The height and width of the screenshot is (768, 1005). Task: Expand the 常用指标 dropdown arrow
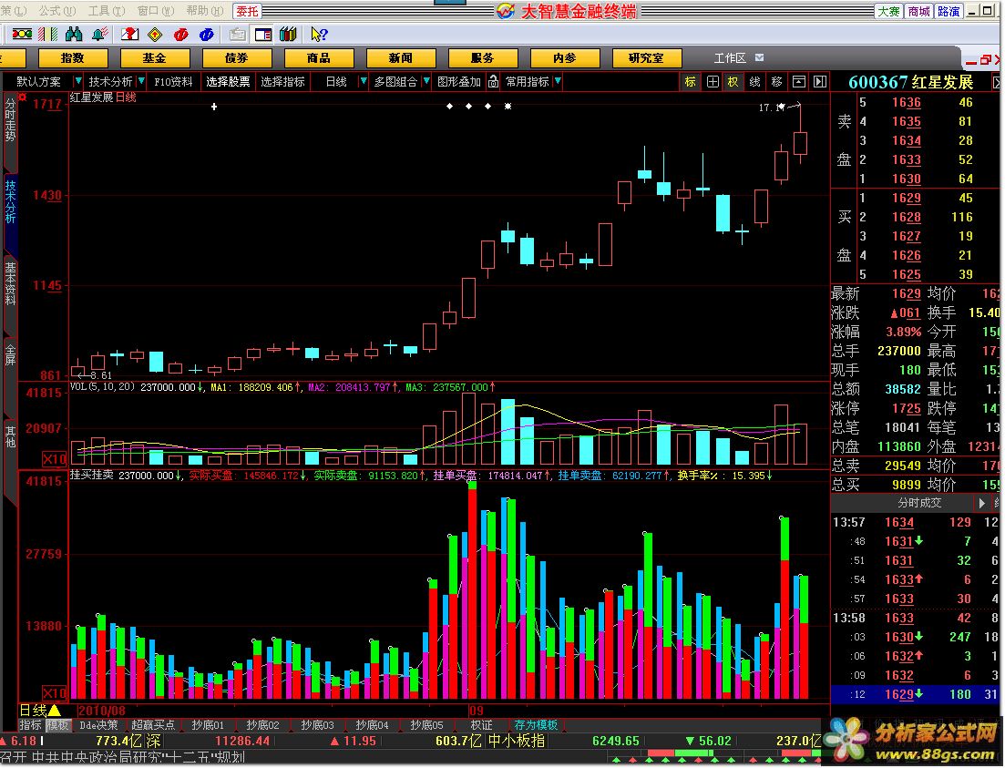pos(559,81)
